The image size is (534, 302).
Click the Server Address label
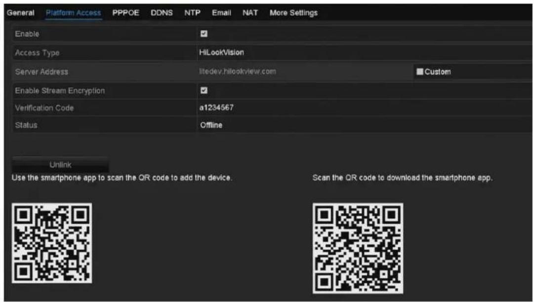pyautogui.click(x=41, y=72)
